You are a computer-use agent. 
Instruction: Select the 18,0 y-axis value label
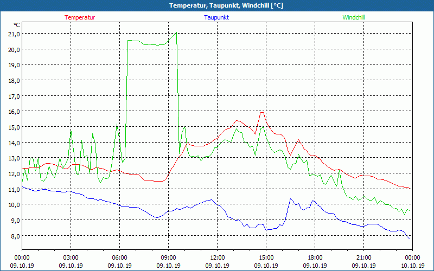[x=13, y=80]
